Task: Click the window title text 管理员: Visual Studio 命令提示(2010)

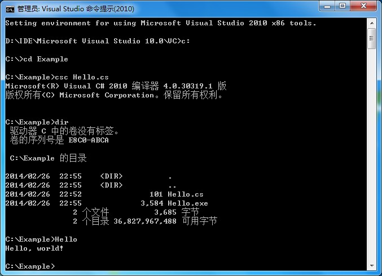Action: pyautogui.click(x=76, y=9)
